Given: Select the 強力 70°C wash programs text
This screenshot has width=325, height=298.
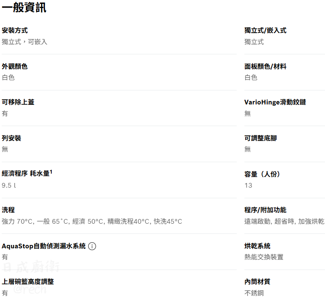Looking at the screenshot, I should pyautogui.click(x=92, y=222).
